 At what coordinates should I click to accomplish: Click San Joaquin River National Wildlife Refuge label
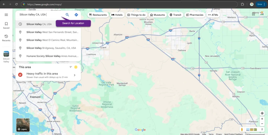pyautogui.click(x=233, y=76)
